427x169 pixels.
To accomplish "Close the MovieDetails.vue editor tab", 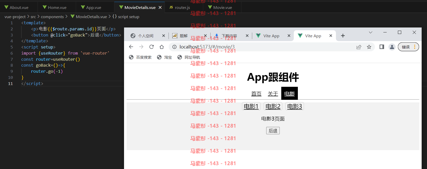I will click(x=160, y=7).
